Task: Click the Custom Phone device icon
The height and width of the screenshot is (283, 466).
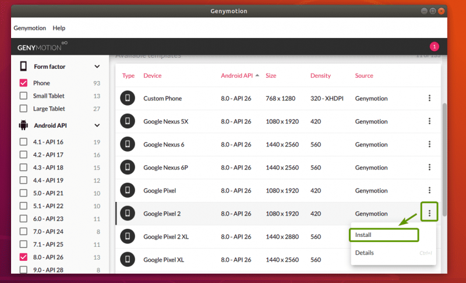Action: pyautogui.click(x=128, y=98)
